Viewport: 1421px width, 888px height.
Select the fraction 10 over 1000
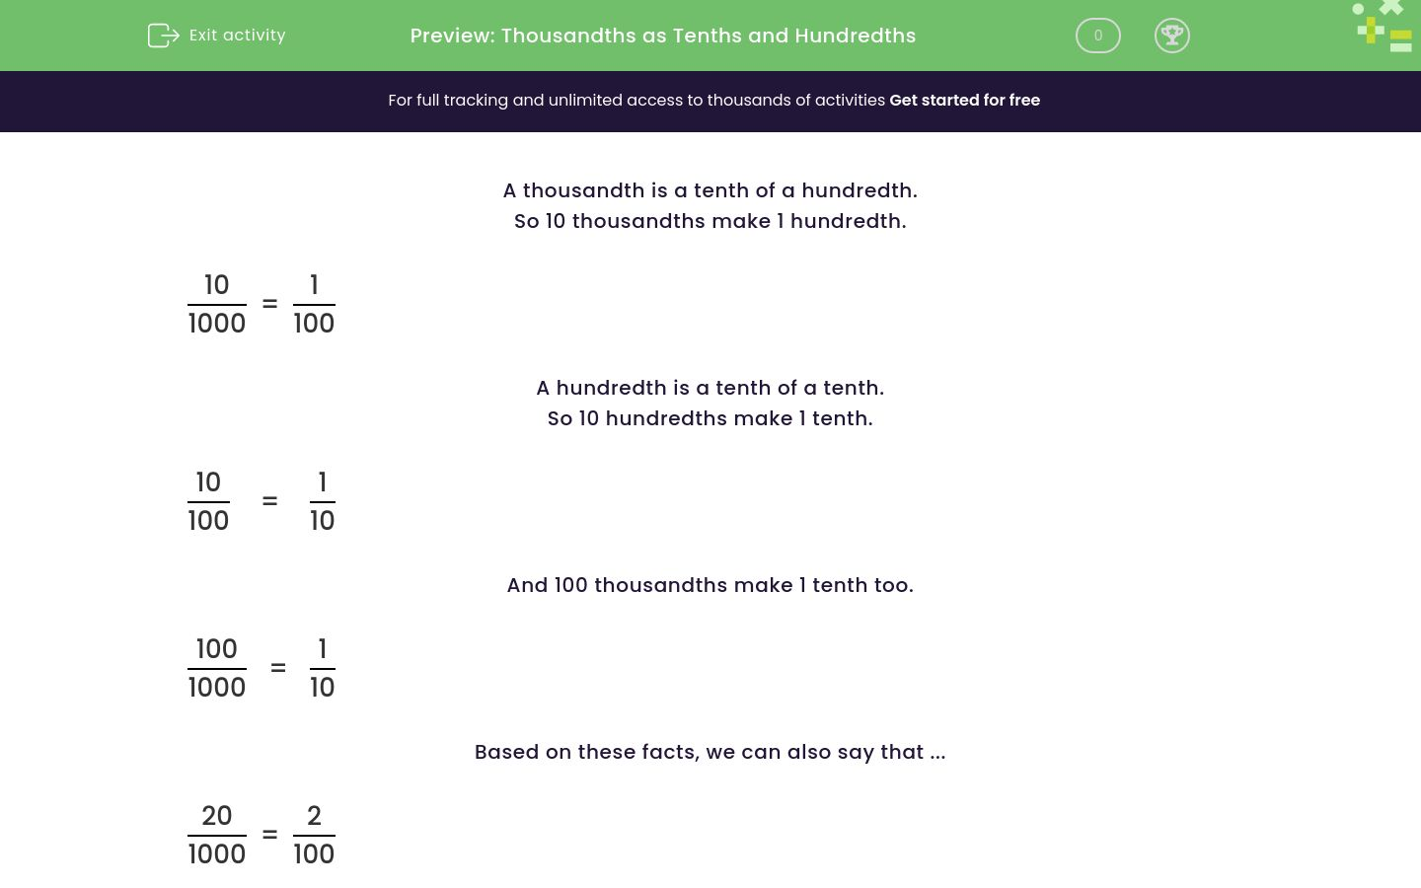217,303
